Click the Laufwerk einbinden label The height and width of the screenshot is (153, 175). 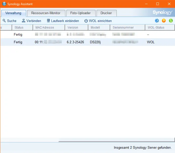(65, 21)
